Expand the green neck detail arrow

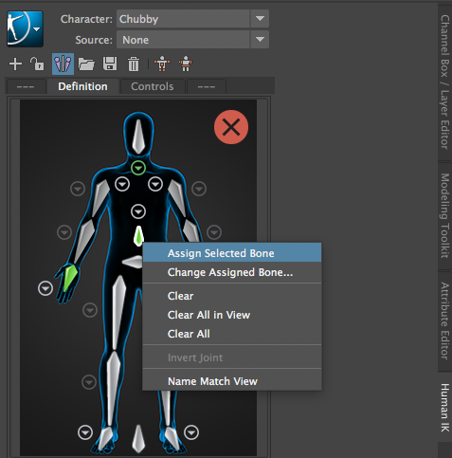138,168
